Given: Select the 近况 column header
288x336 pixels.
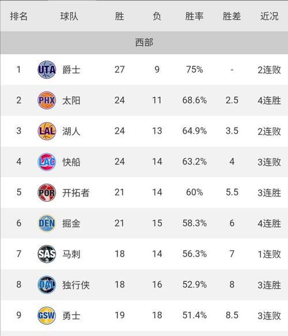Looking at the screenshot, I should click(x=270, y=16).
